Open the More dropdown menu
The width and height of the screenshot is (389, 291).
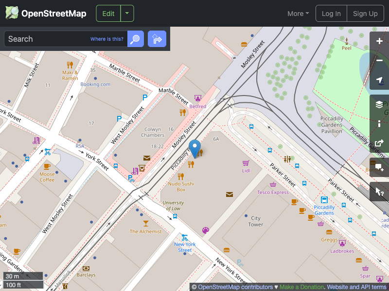click(298, 14)
